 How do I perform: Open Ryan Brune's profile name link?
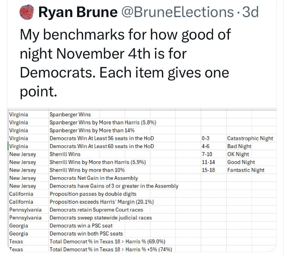point(78,13)
